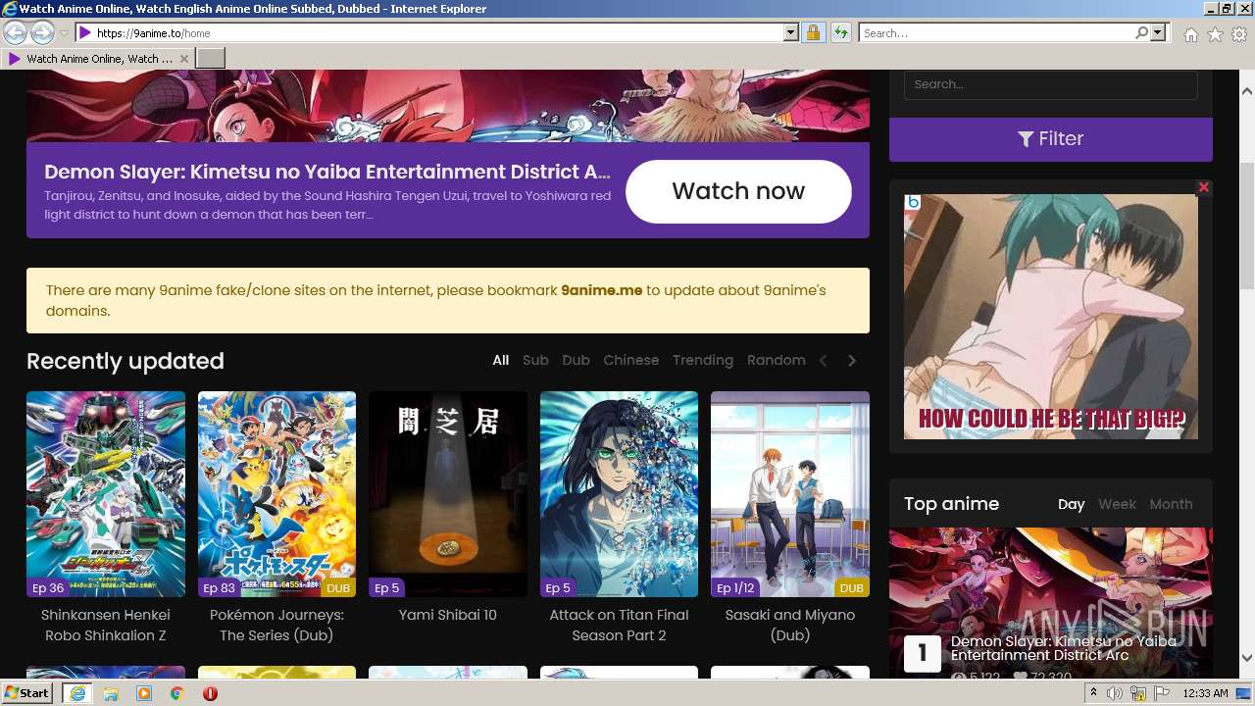Select the All recently updated tab

[500, 360]
